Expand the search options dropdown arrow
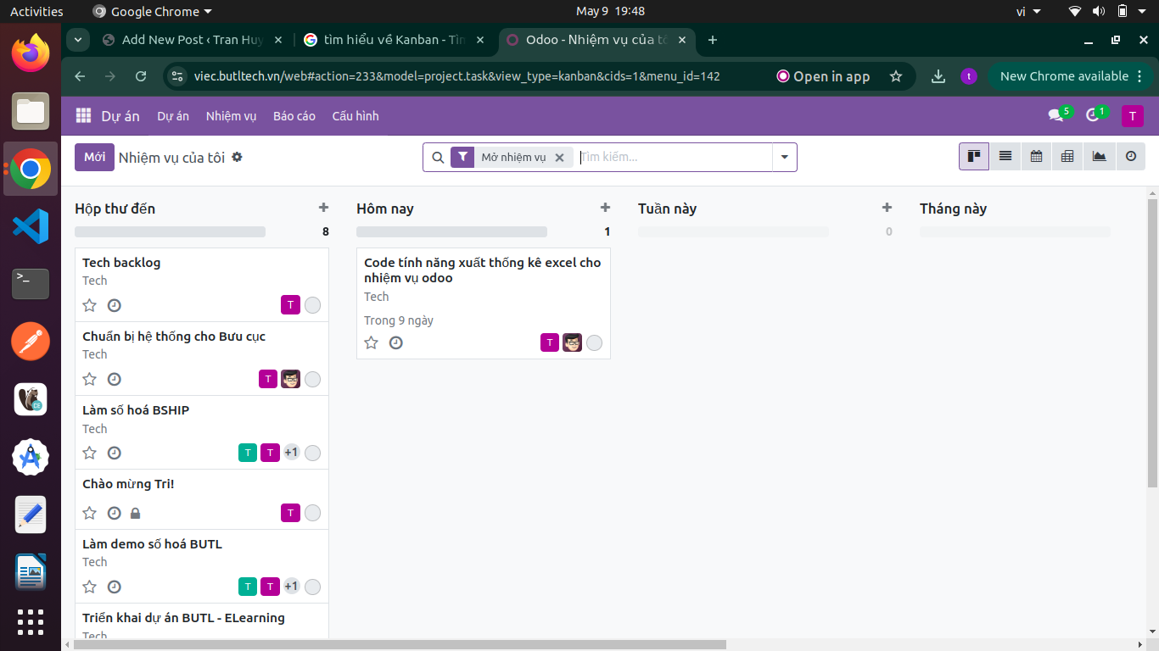 click(x=785, y=157)
